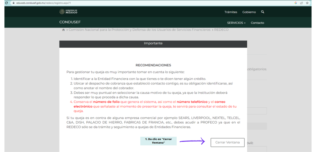Image resolution: width=317 pixels, height=152 pixels.
Task: Go to home via breadcrumb house icon
Action: pyautogui.click(x=63, y=30)
